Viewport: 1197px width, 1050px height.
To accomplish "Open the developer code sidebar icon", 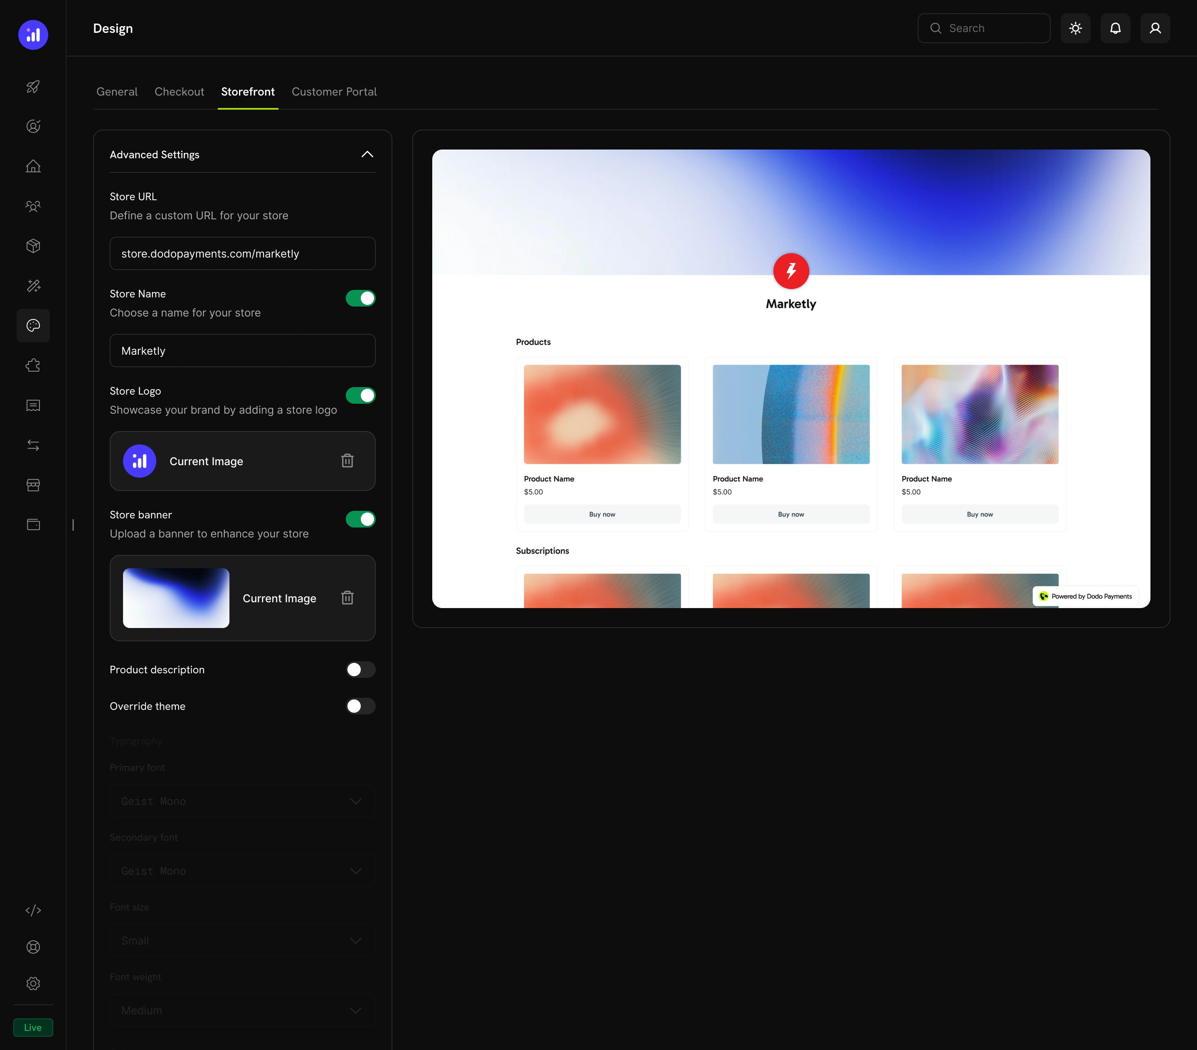I will click(33, 910).
